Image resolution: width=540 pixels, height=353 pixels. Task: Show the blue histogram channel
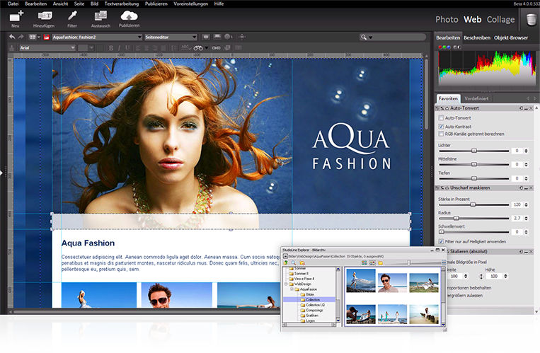coord(449,47)
